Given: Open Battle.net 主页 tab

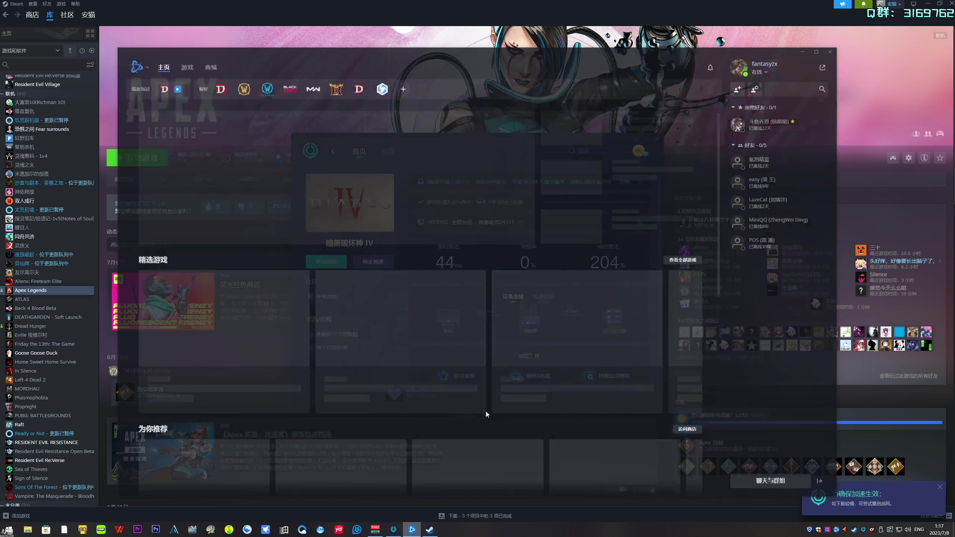Looking at the screenshot, I should point(163,67).
